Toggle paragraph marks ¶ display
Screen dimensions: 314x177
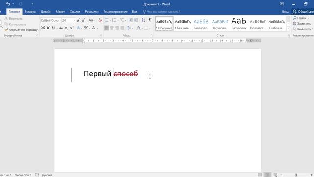(x=150, y=20)
